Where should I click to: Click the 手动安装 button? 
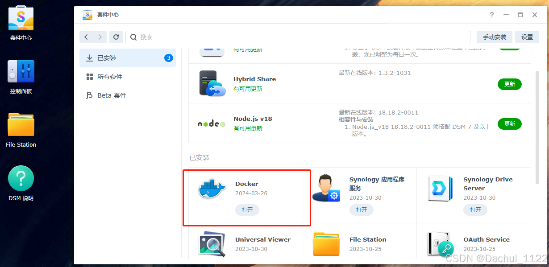tap(494, 37)
